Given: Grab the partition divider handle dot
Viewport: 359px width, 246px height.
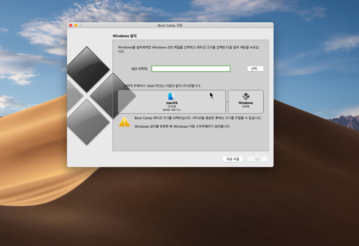Looking at the screenshot, I should 227,102.
